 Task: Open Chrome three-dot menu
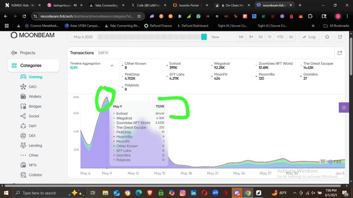[x=347, y=16]
